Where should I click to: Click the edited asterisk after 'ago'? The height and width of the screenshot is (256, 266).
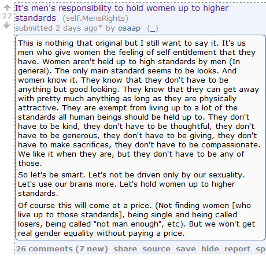point(100,27)
